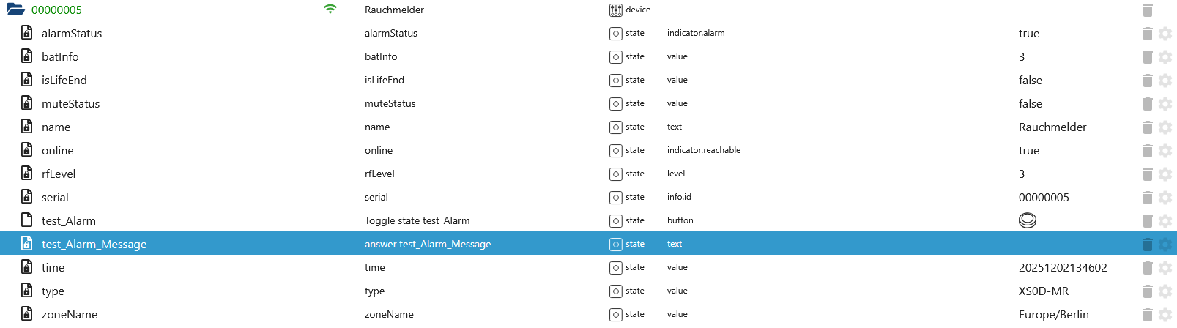Viewport: 1177px width, 328px height.
Task: Click the isLifeEnd value false
Action: 1031,81
